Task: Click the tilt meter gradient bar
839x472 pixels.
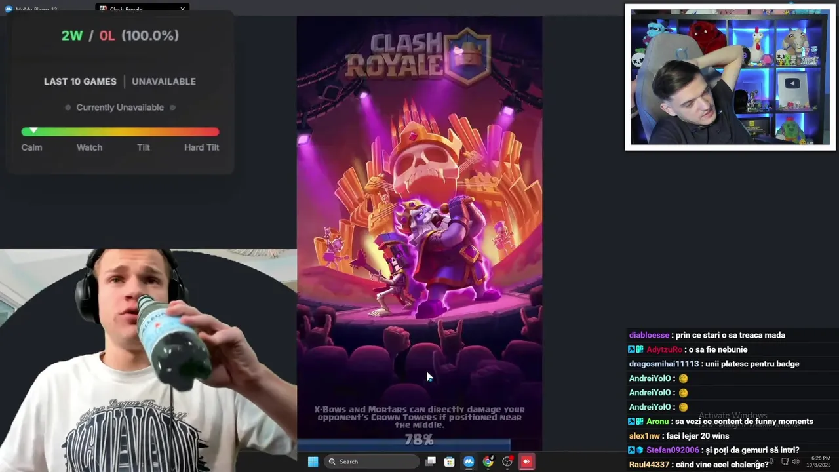Action: [x=120, y=132]
